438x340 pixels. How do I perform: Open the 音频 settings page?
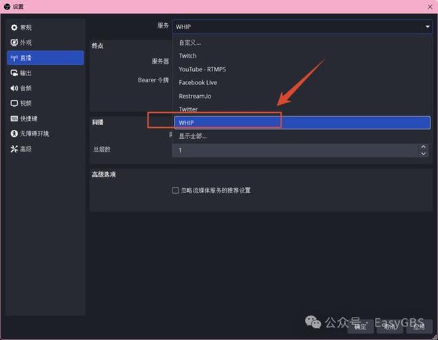[45, 88]
